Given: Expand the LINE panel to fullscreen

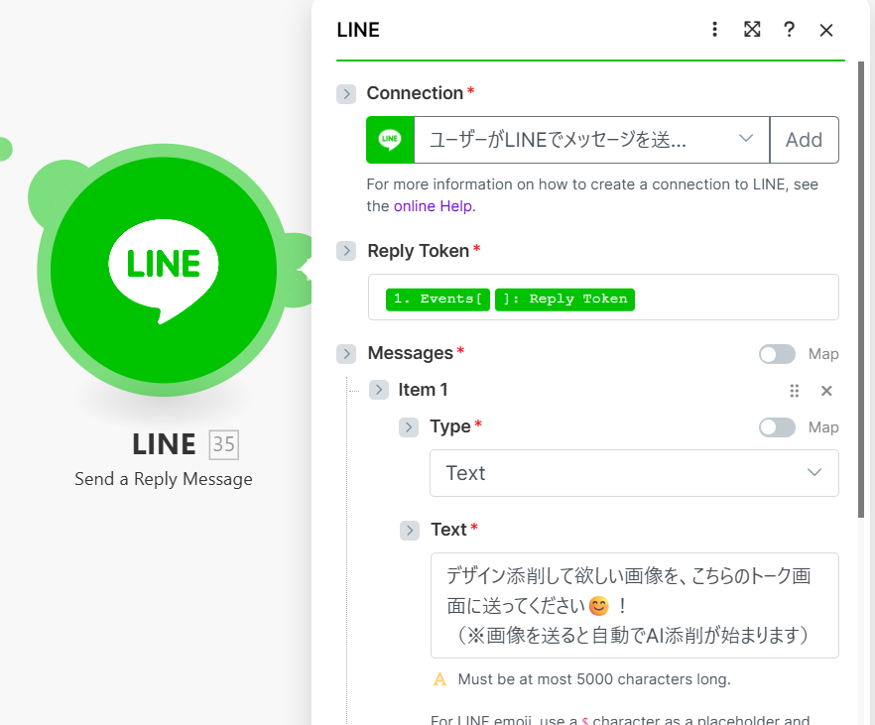Looking at the screenshot, I should tap(752, 30).
